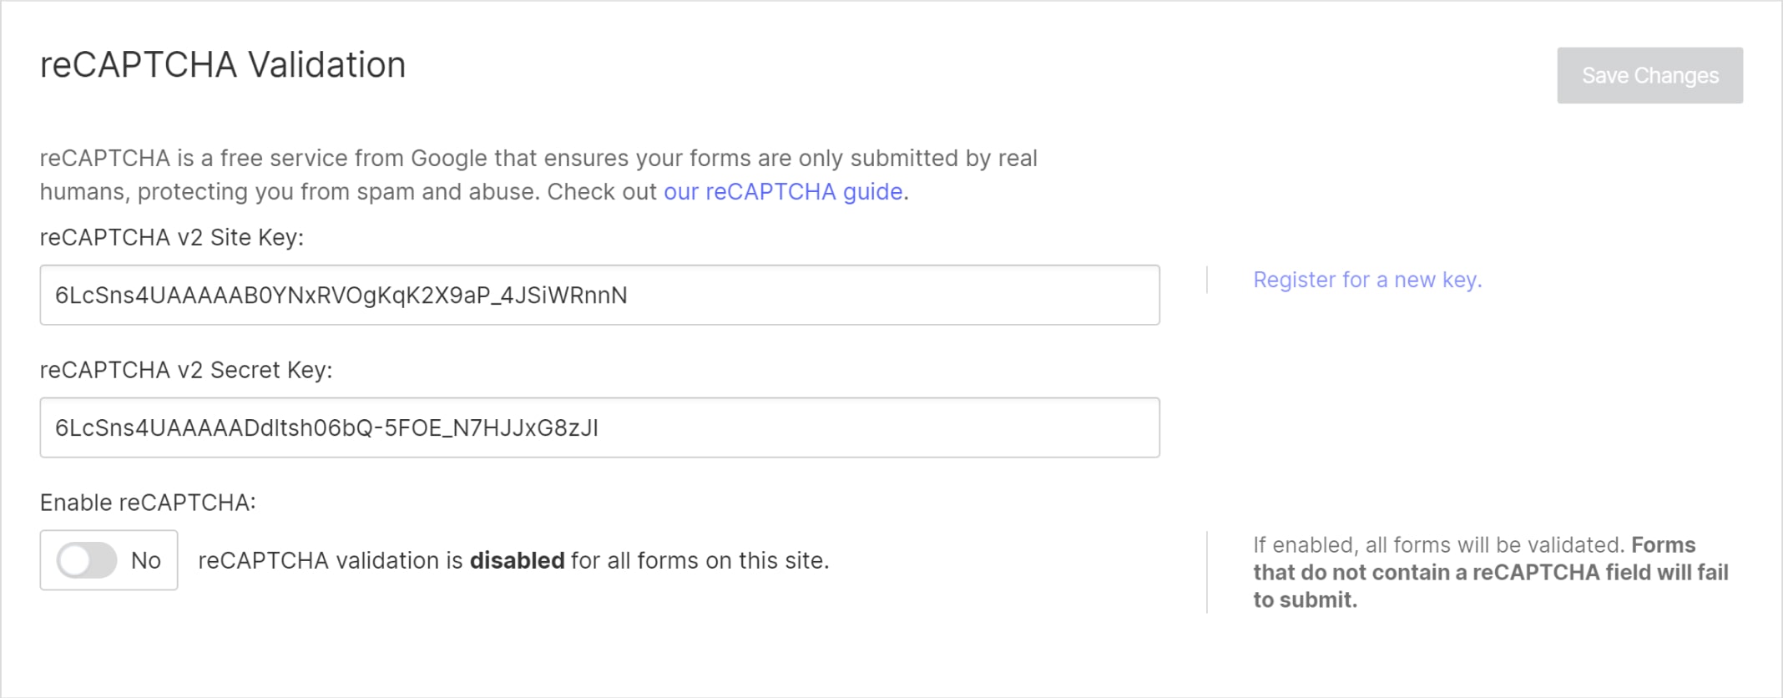Screen dimensions: 1783x698
Task: Click the disabled-state toggle switch
Action: click(x=88, y=560)
